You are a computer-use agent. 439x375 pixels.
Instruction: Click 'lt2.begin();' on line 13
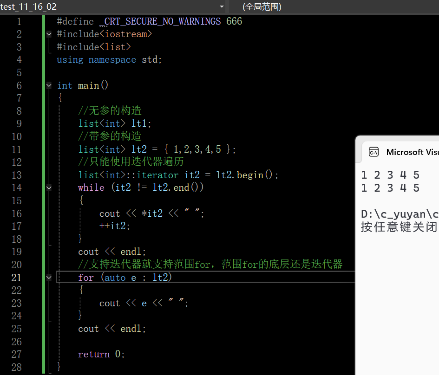[x=247, y=175]
